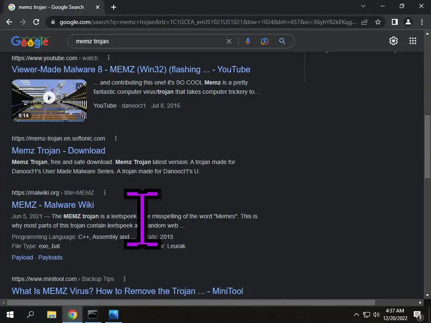431x323 pixels.
Task: Click the malwiki.org URL text
Action: click(x=53, y=193)
